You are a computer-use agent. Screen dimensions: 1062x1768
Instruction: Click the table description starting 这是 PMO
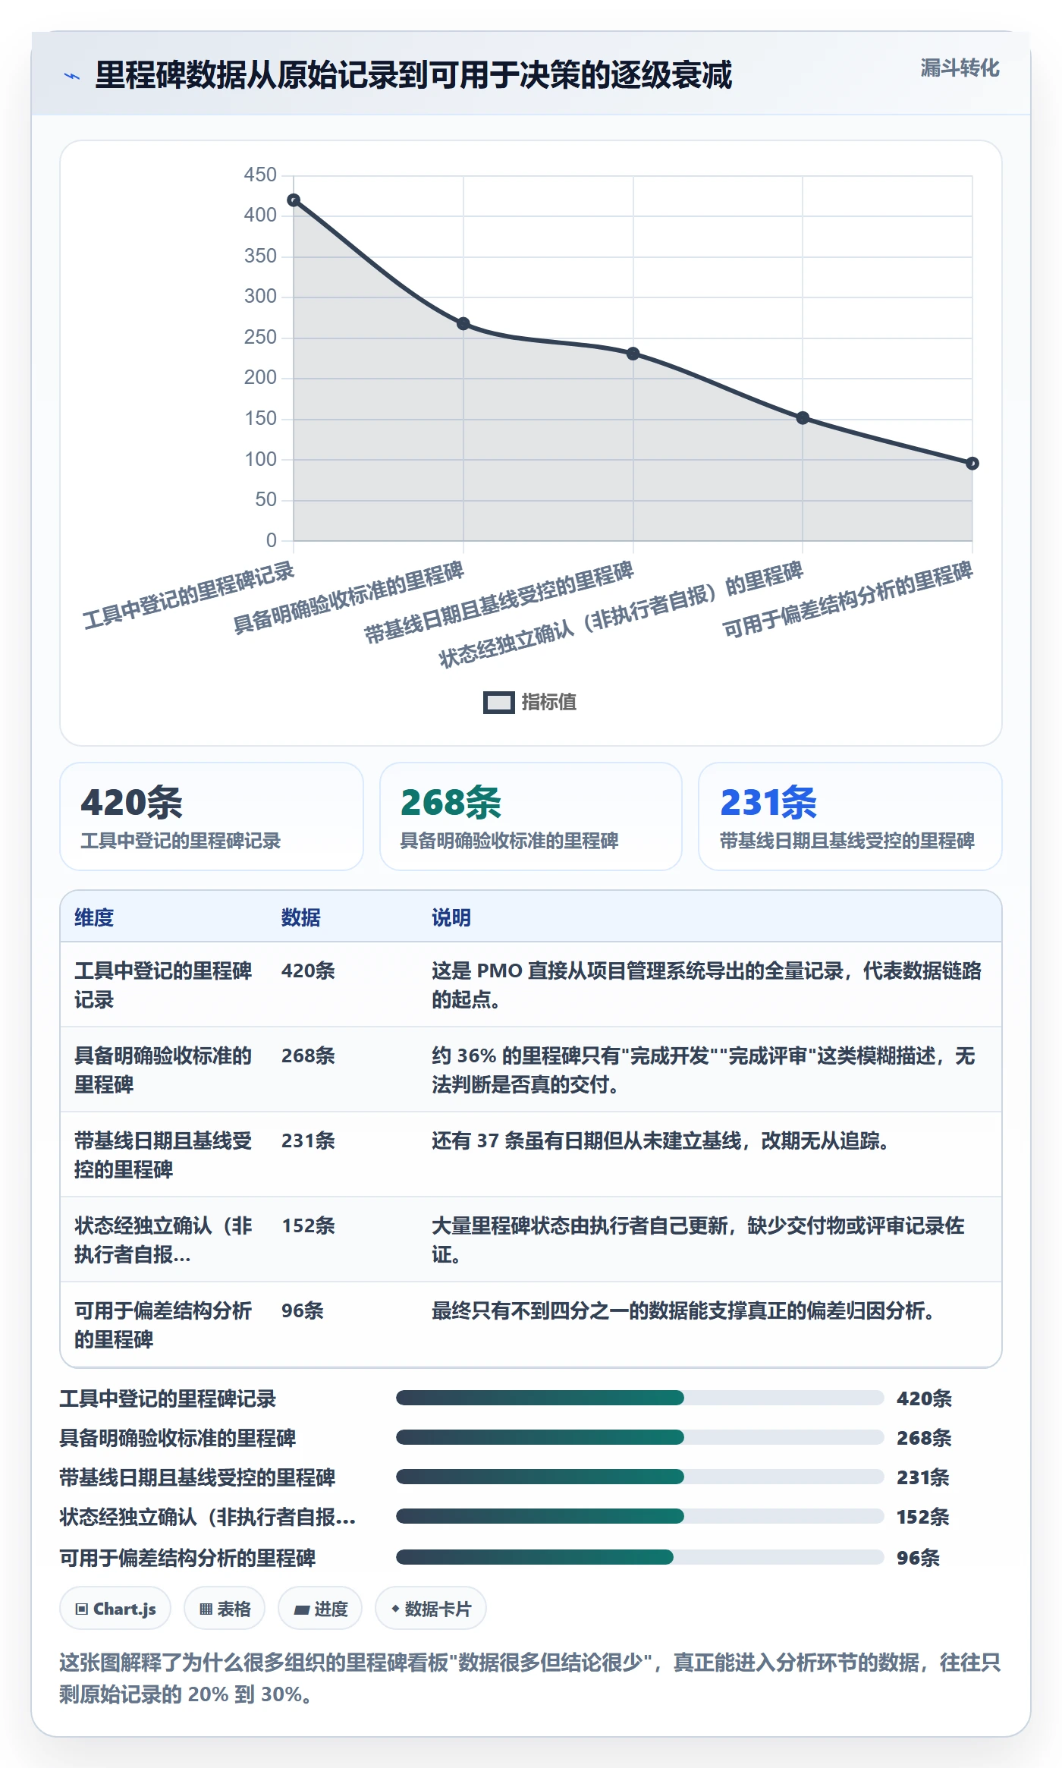point(707,985)
